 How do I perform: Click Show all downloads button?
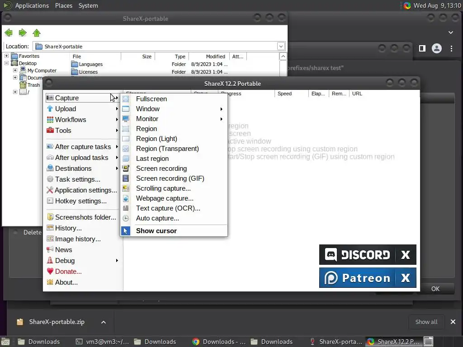coord(426,322)
